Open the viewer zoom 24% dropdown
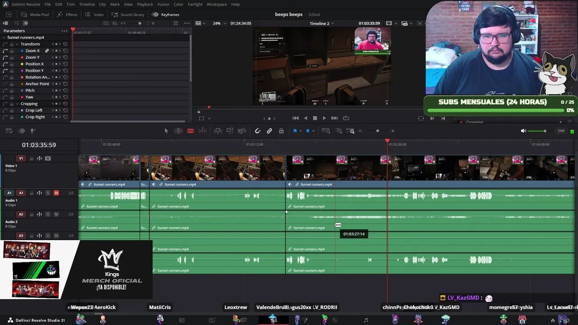Image resolution: width=578 pixels, height=325 pixels. [219, 23]
